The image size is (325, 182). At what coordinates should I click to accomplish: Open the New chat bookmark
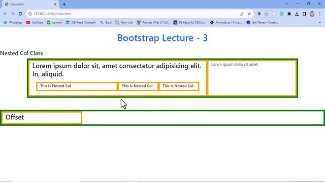(124, 22)
